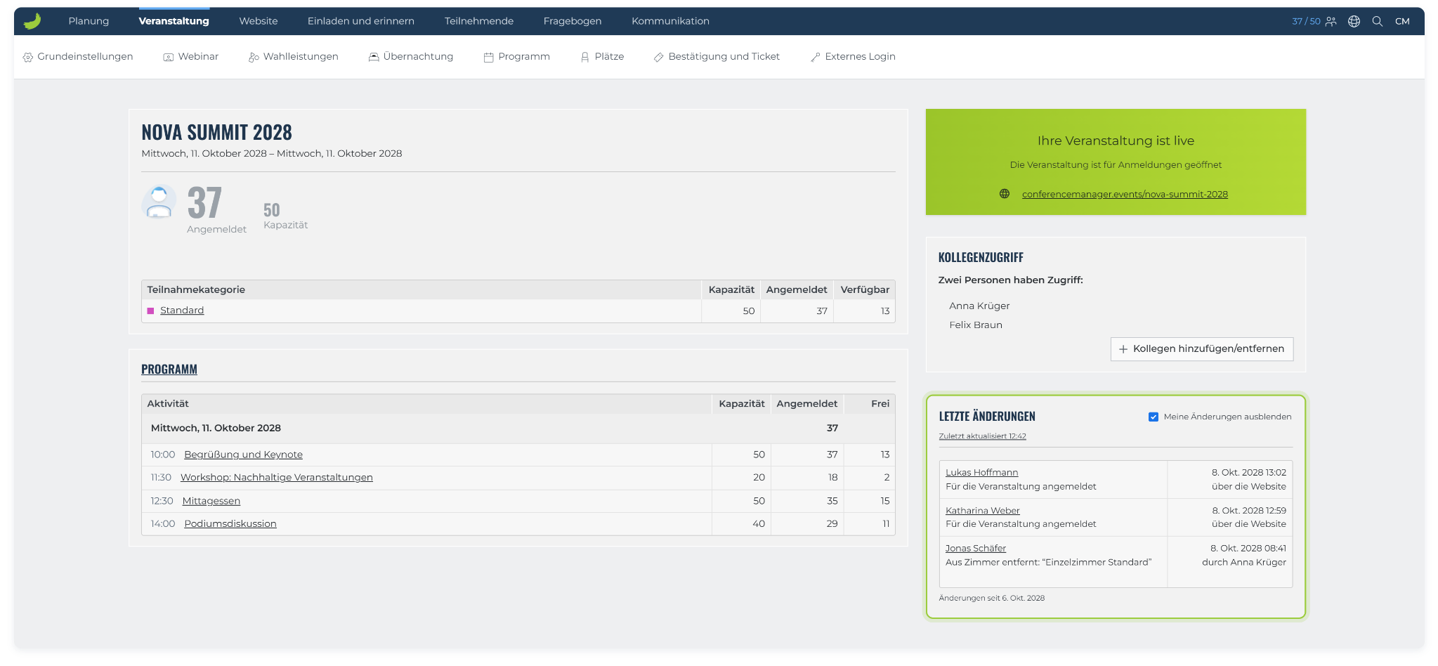The height and width of the screenshot is (666, 1438).
Task: Open Workshop: Nachhaltige Veranstaltungen link
Action: [277, 478]
